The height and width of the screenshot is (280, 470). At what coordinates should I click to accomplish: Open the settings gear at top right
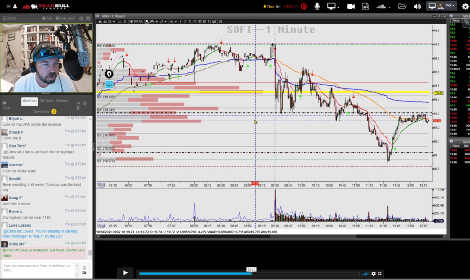tap(465, 6)
